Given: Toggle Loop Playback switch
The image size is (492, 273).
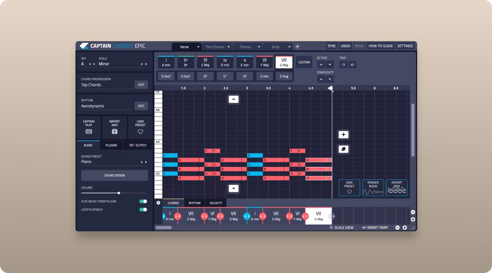Looking at the screenshot, I should pyautogui.click(x=143, y=210).
